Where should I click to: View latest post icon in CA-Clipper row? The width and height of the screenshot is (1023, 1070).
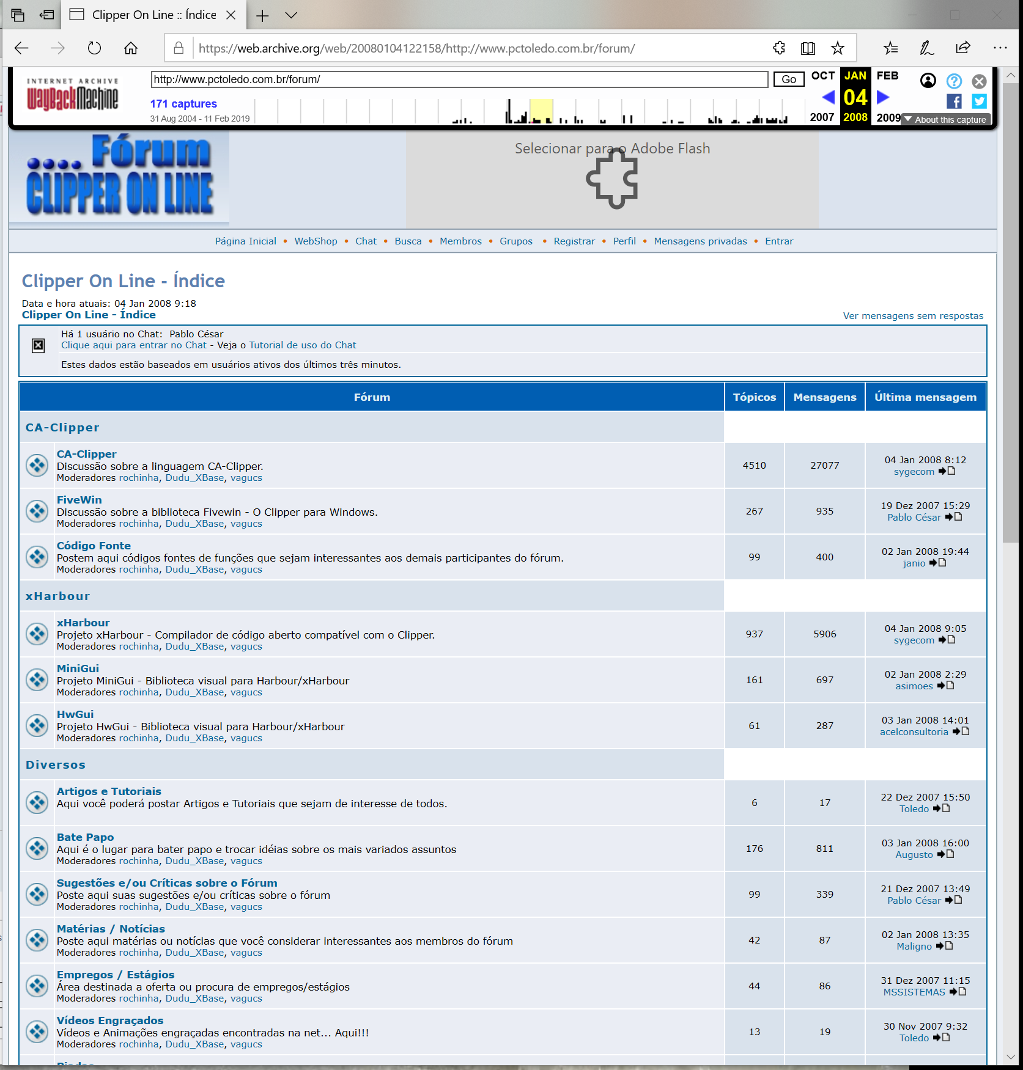coord(947,471)
